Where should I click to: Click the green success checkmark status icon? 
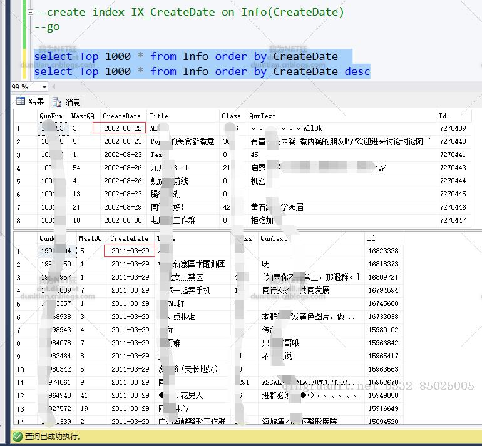(18, 436)
